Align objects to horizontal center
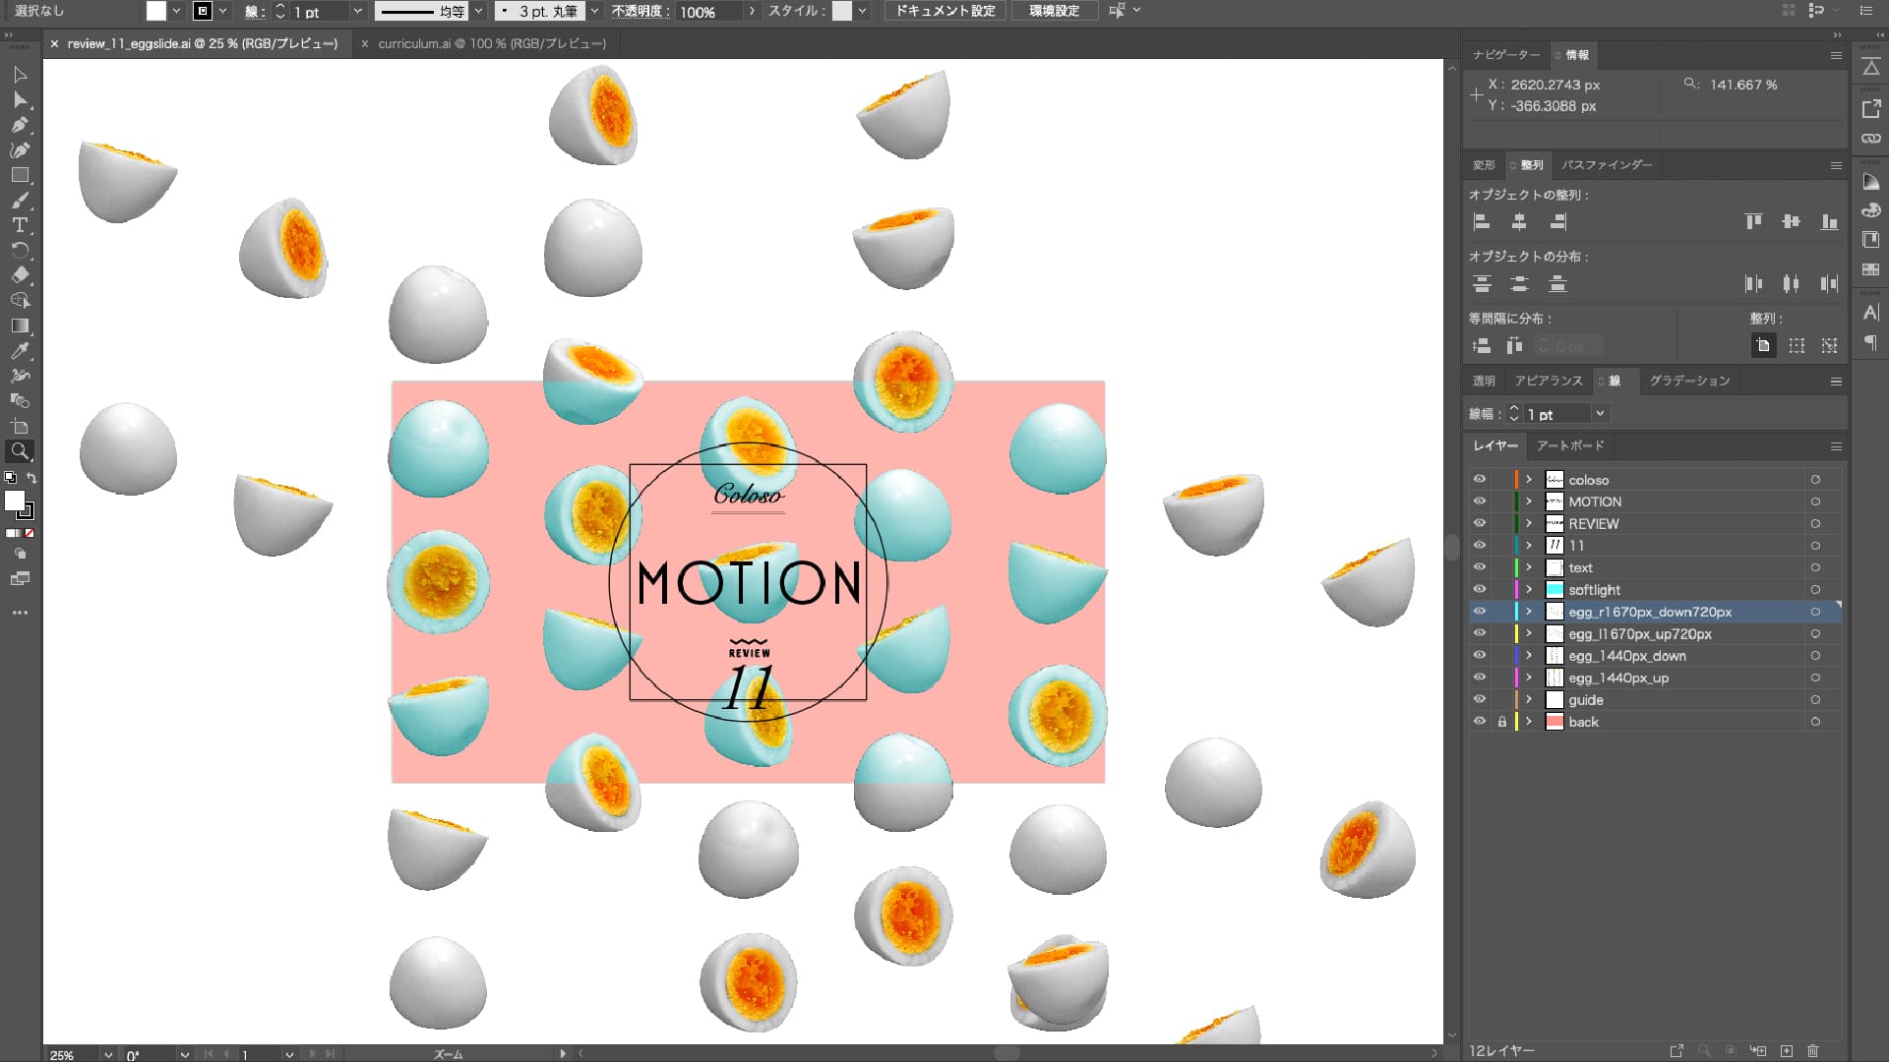 (1519, 222)
